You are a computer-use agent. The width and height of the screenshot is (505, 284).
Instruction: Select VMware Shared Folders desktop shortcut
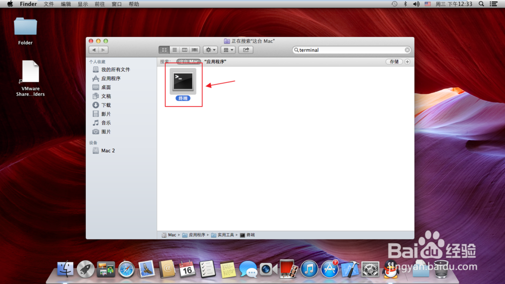(x=30, y=78)
